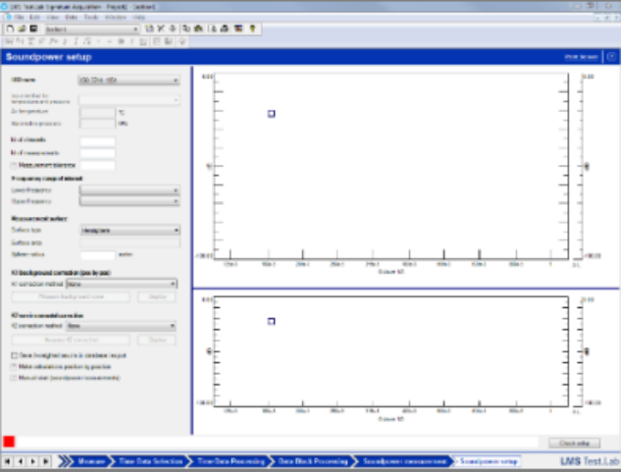Switch to the Time Data Selection tab
The height and width of the screenshot is (472, 621).
[150, 460]
